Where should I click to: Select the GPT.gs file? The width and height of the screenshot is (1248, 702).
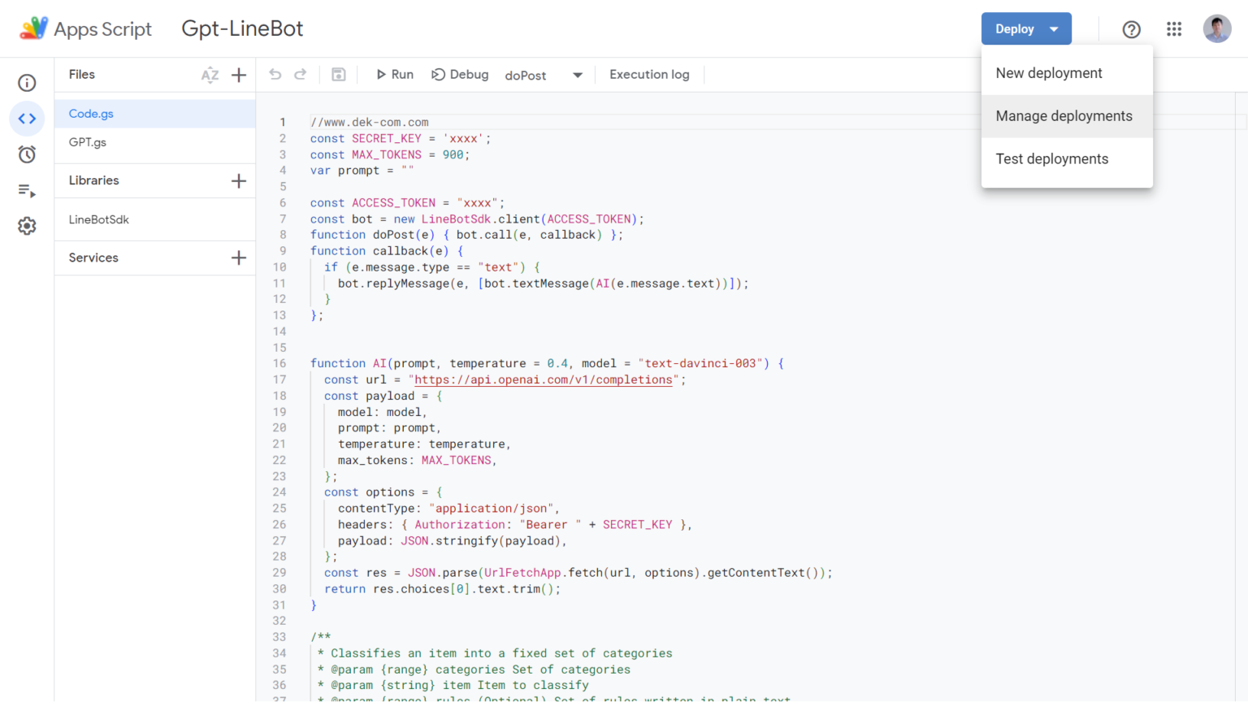154,142
